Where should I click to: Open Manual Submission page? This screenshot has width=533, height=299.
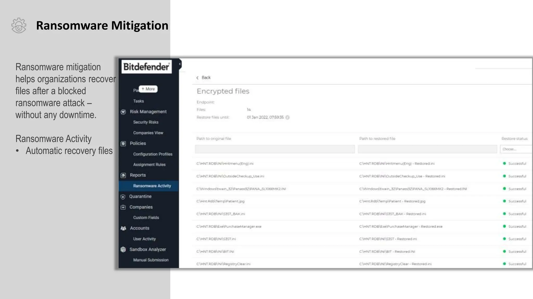point(151,260)
